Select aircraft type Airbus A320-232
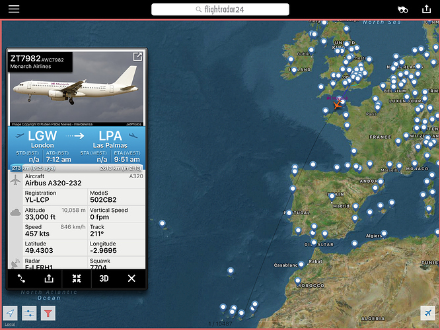 [53, 183]
